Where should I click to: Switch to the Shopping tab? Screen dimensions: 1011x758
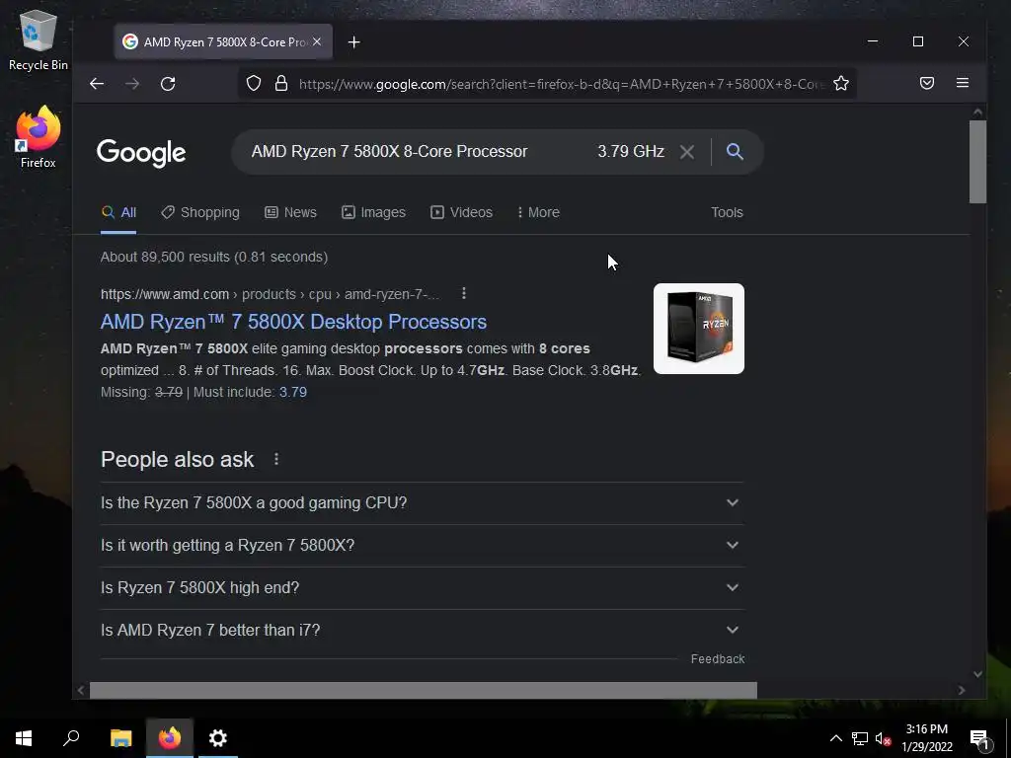coord(199,212)
